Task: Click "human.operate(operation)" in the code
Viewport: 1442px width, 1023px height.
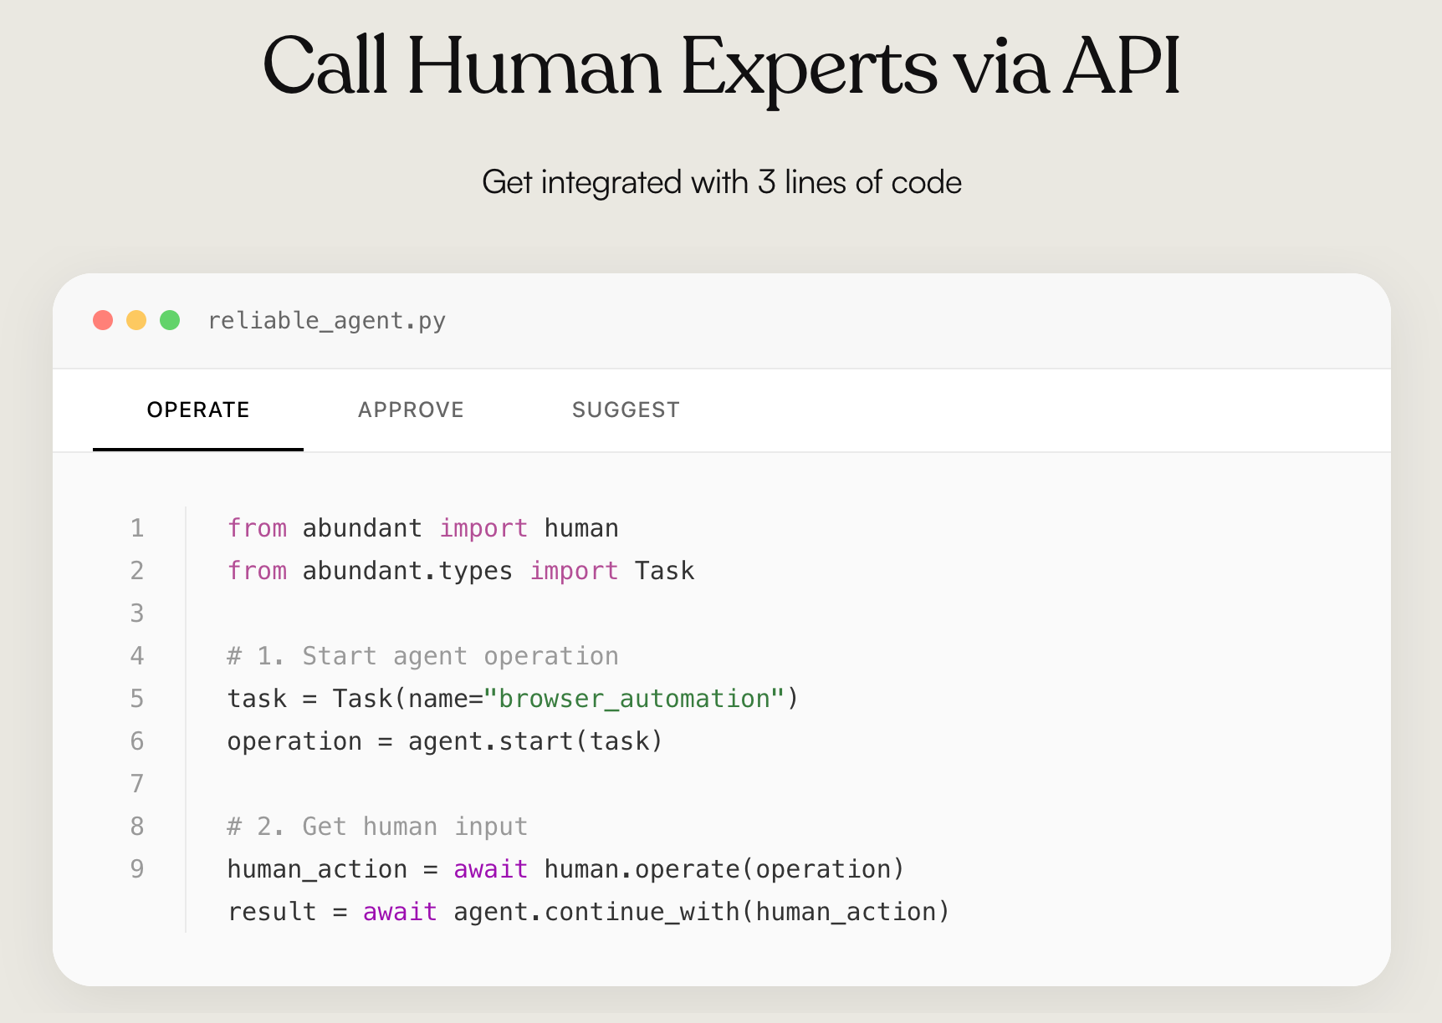Action: [x=724, y=869]
